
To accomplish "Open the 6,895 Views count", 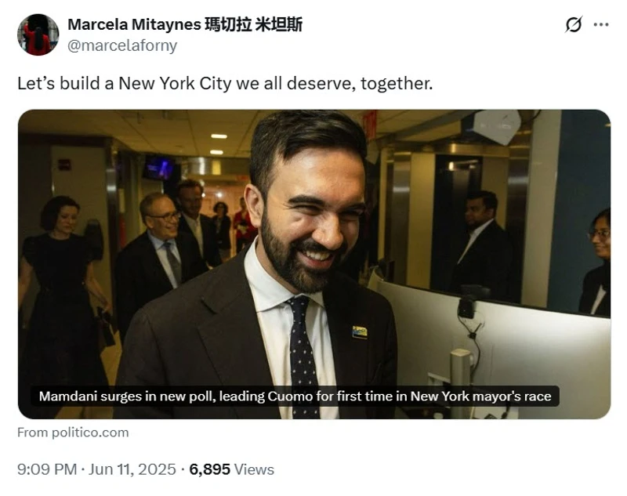I will (231, 469).
